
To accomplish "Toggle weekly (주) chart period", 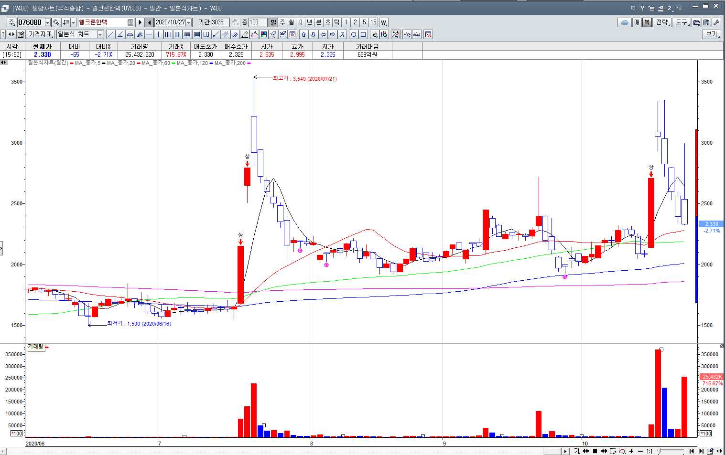I will point(282,22).
